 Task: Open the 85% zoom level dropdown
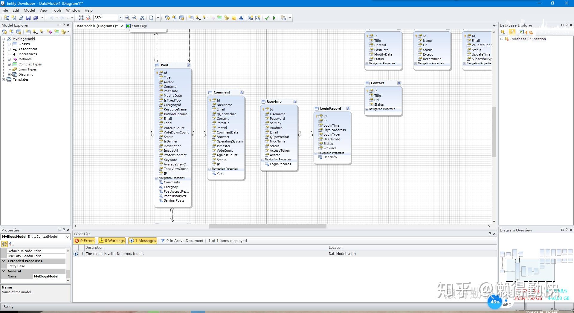click(121, 18)
